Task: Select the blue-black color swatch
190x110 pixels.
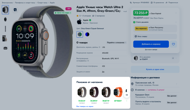Action: pyautogui.click(x=87, y=35)
